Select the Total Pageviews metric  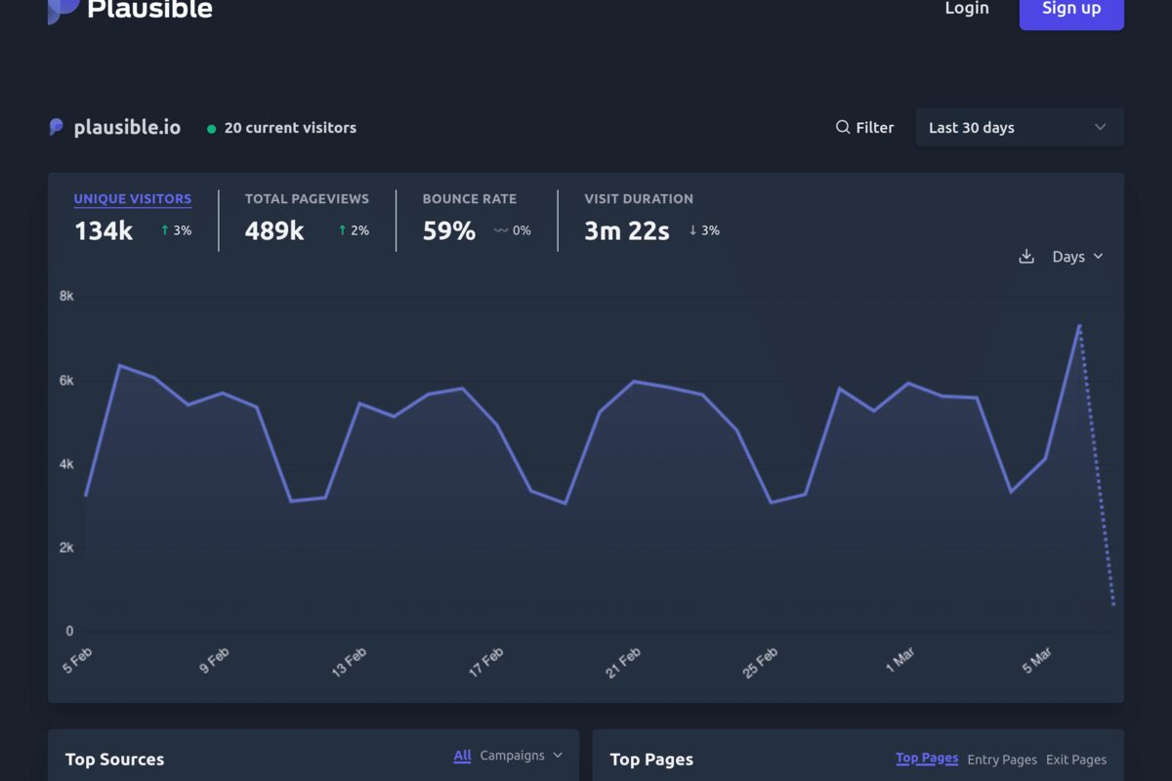point(307,198)
